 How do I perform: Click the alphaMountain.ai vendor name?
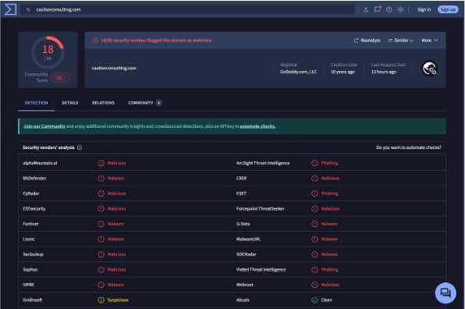pos(40,163)
